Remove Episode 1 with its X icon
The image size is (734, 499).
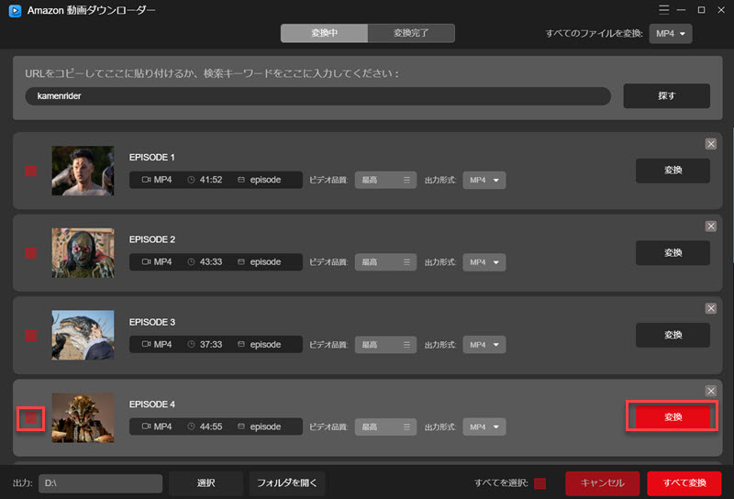pos(710,144)
